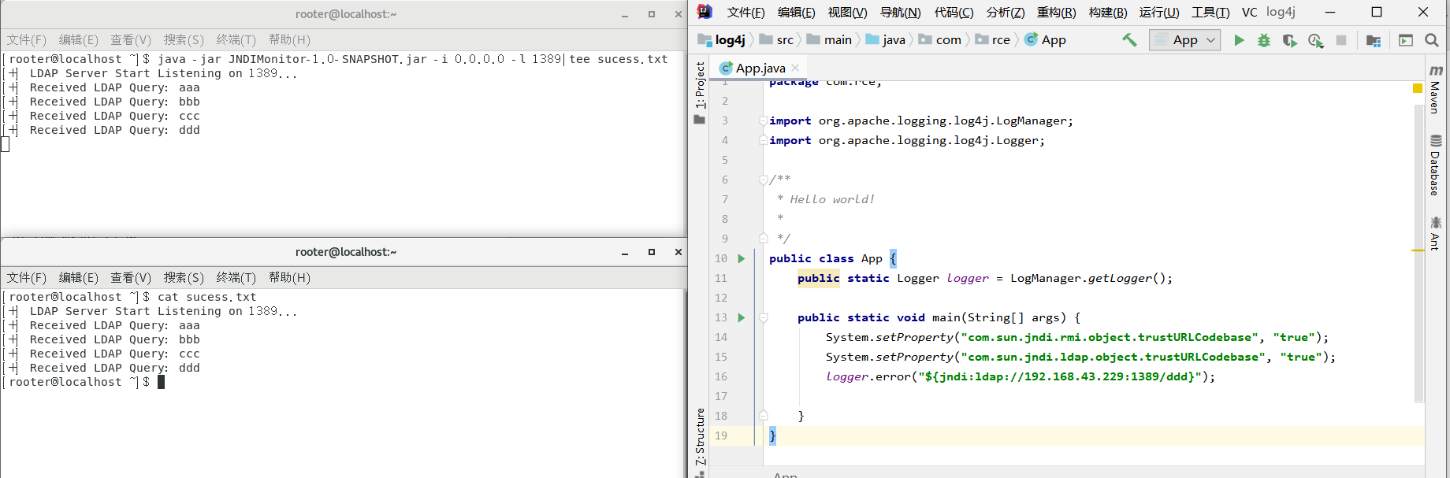Click the rce breadcrumb

pyautogui.click(x=993, y=39)
